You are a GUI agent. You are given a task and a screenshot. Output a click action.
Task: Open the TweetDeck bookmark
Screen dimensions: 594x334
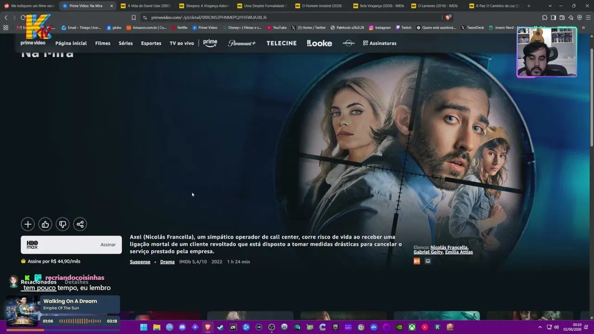[x=472, y=28]
